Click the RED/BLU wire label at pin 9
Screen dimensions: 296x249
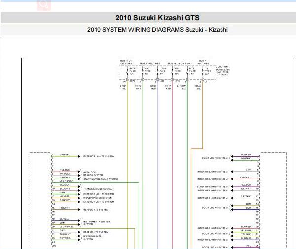246,185
